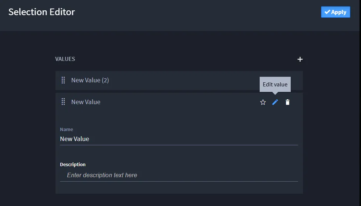Click the blue pencil Edit value icon
The image size is (361, 206).
point(275,102)
